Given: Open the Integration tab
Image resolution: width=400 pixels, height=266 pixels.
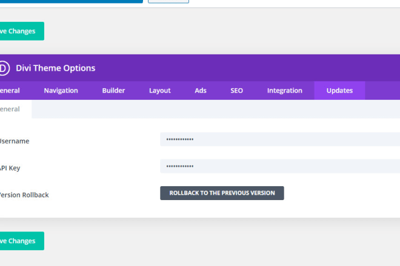Looking at the screenshot, I should pos(285,90).
